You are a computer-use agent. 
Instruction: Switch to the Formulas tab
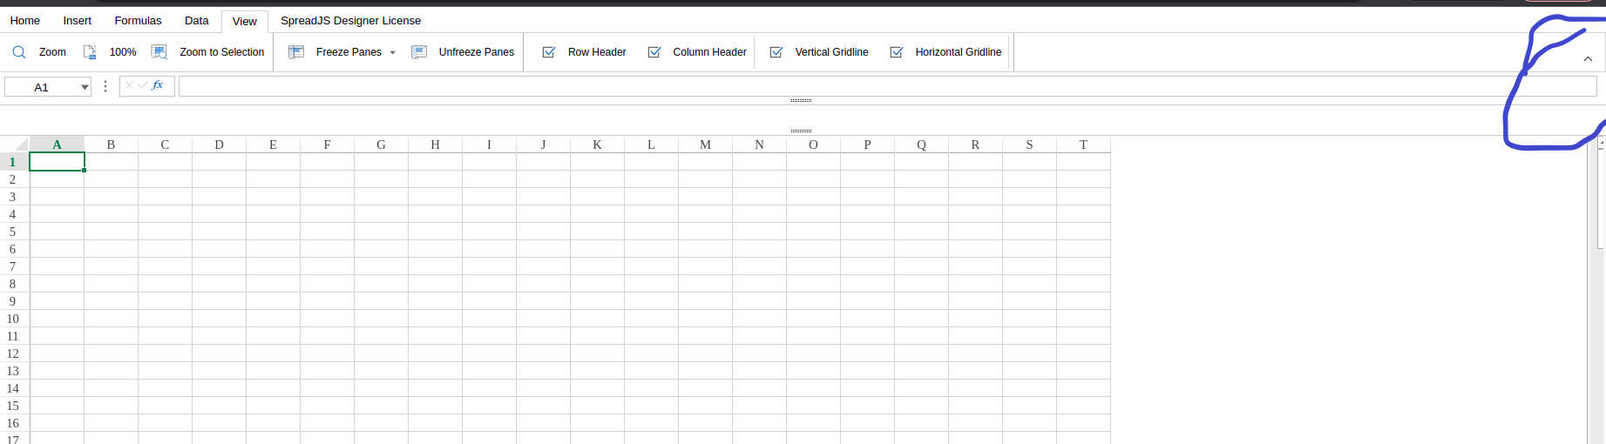click(x=138, y=21)
